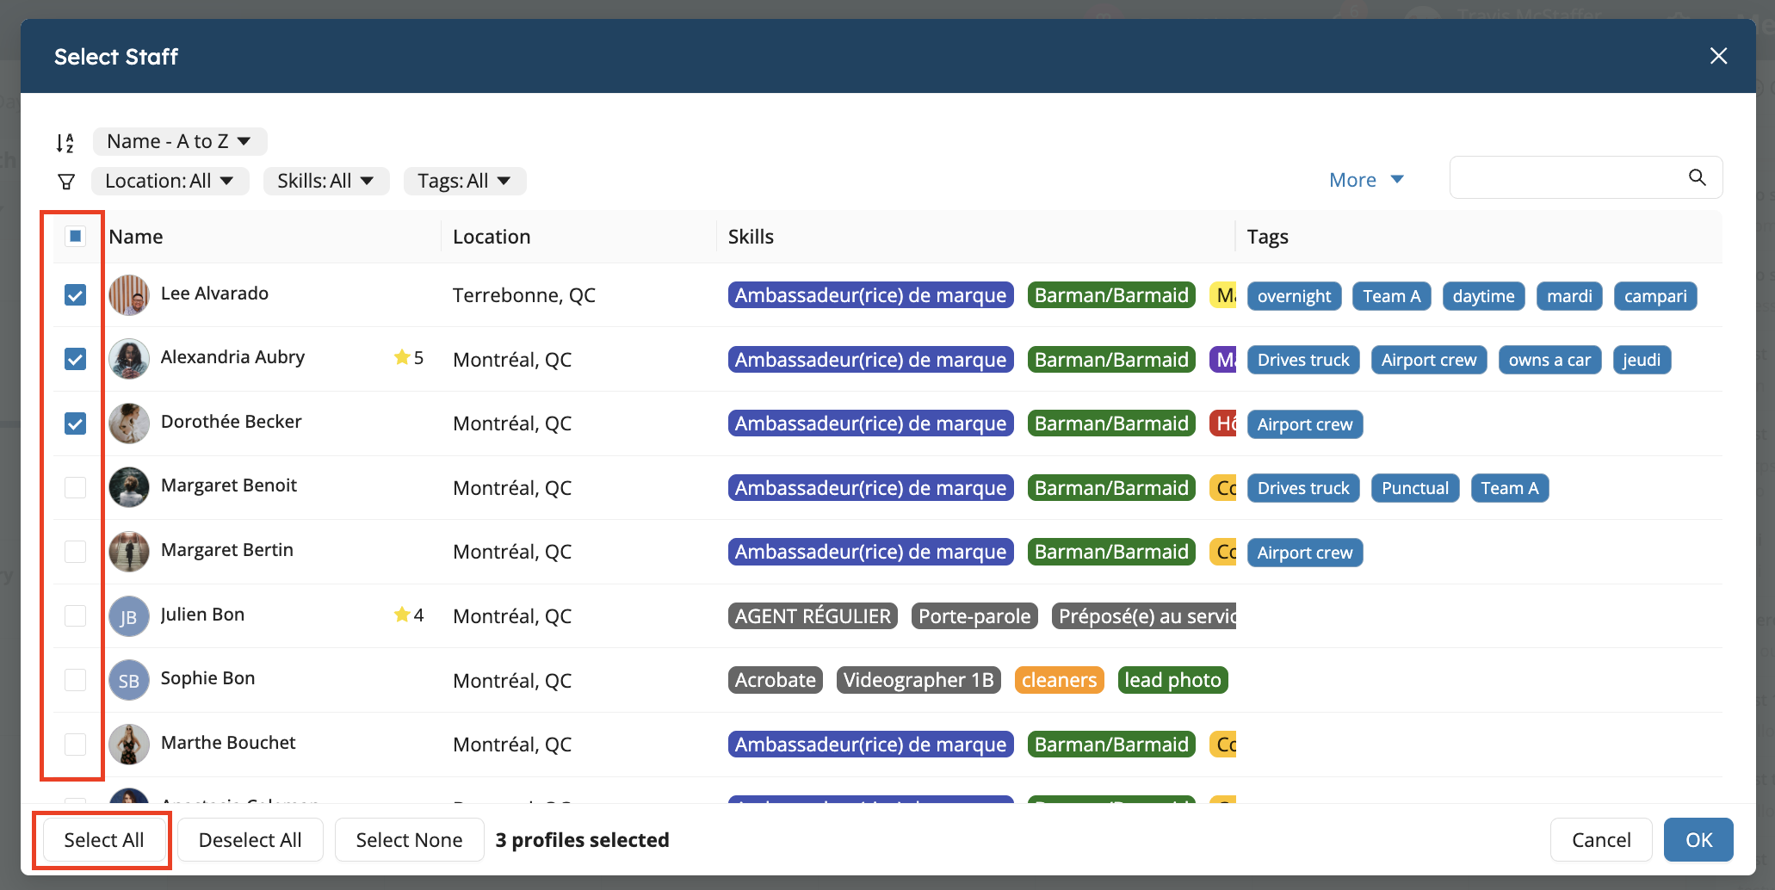Image resolution: width=1775 pixels, height=890 pixels.
Task: Select Margaret Benoit's checkbox
Action: click(76, 488)
